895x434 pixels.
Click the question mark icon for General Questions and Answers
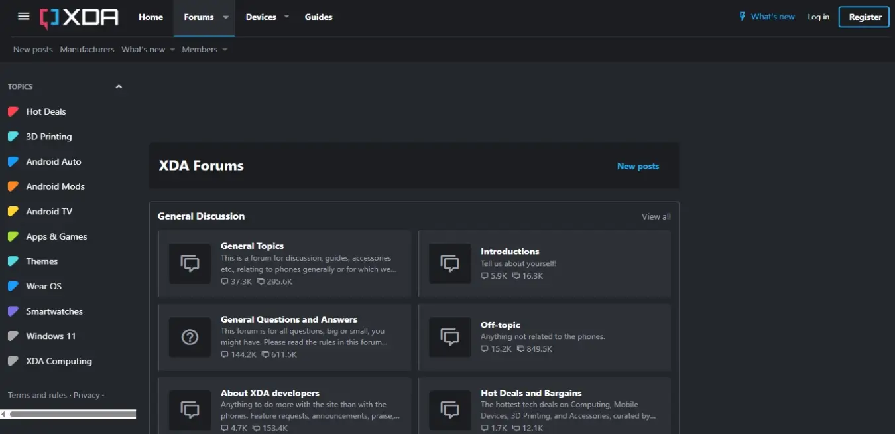click(190, 337)
